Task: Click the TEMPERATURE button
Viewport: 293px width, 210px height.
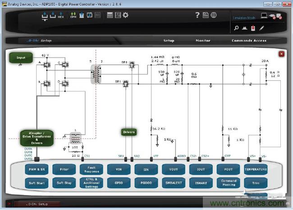Action: pyautogui.click(x=256, y=170)
